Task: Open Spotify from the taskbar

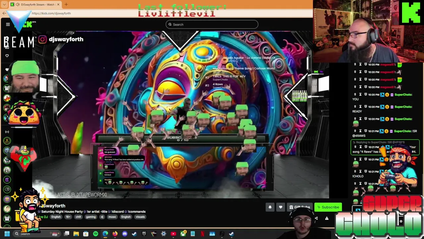Action: coord(95,234)
